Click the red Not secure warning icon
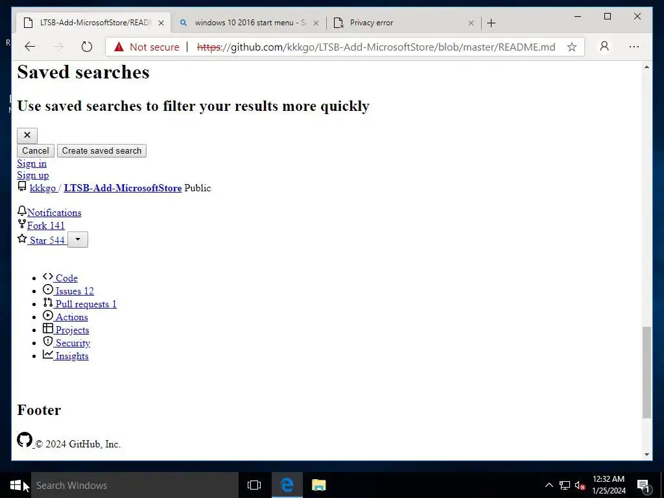664x498 pixels. [119, 47]
